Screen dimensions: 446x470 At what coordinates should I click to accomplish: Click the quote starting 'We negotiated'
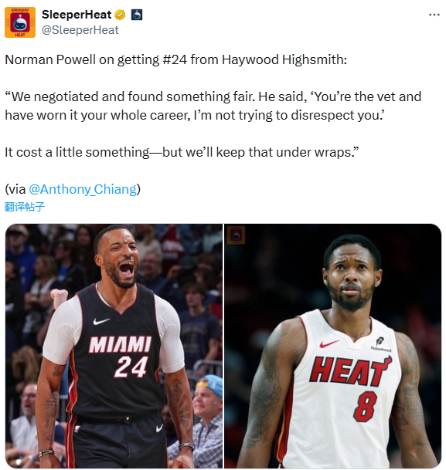(213, 106)
